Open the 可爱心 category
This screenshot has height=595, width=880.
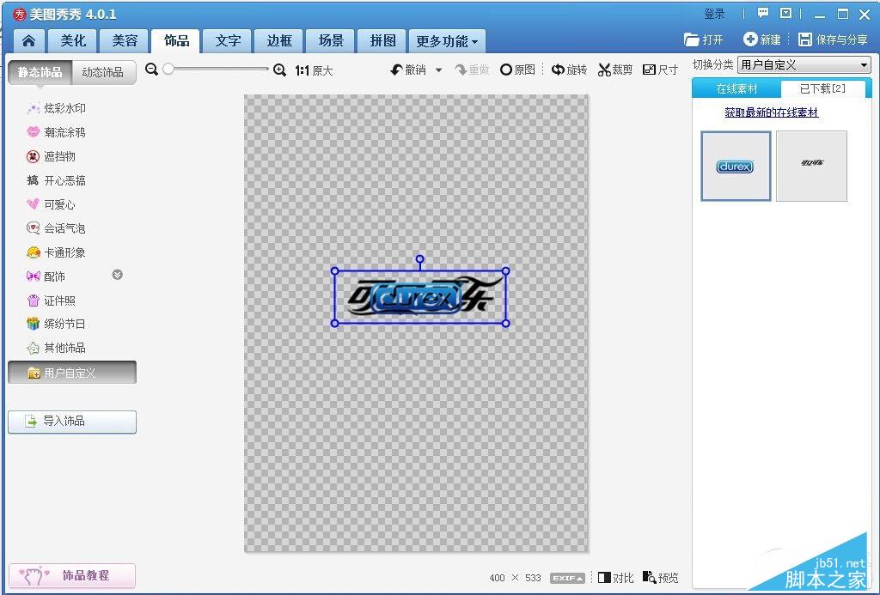point(51,204)
